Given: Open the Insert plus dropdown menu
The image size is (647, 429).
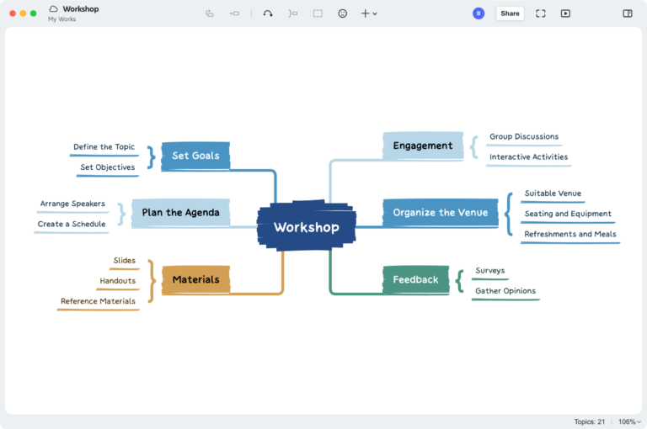Looking at the screenshot, I should pos(368,13).
